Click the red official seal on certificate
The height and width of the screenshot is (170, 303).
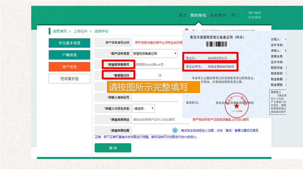point(237,105)
